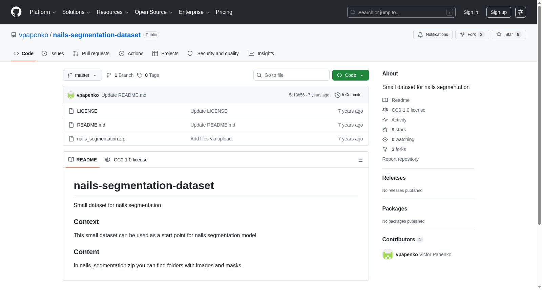
Task: Click the Sign in link
Action: 471,12
